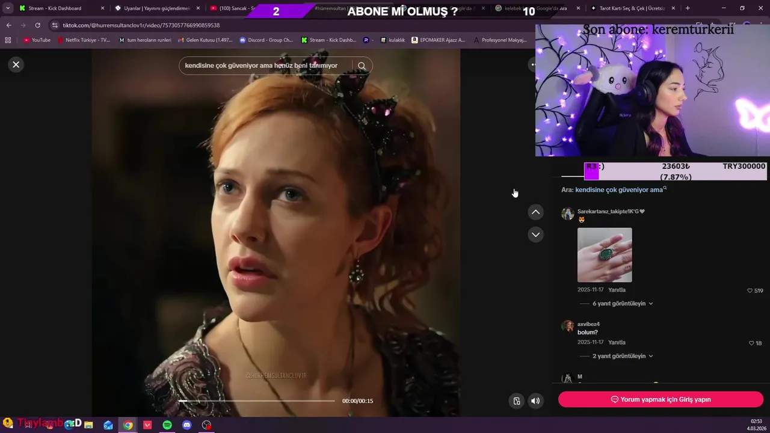Open the green ring comment image
770x433 pixels.
[605, 255]
